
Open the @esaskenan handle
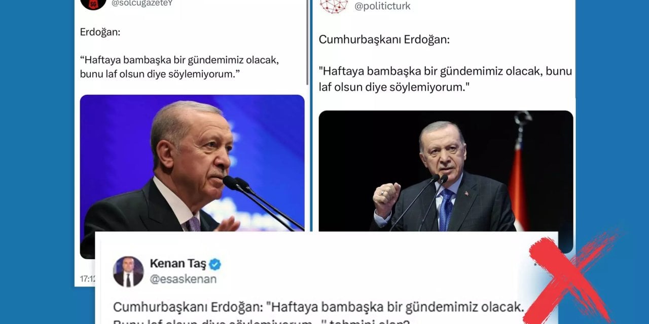pyautogui.click(x=183, y=279)
